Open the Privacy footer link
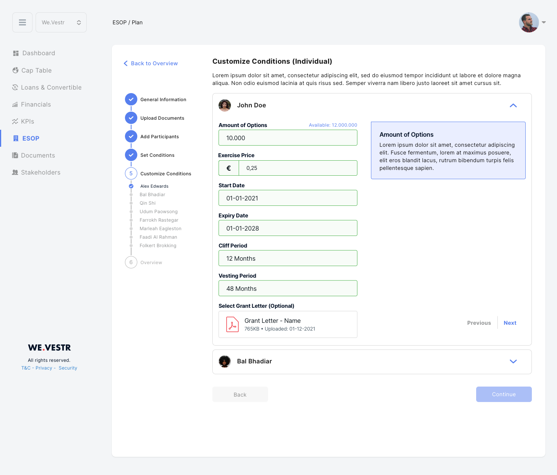The height and width of the screenshot is (475, 557). (44, 368)
